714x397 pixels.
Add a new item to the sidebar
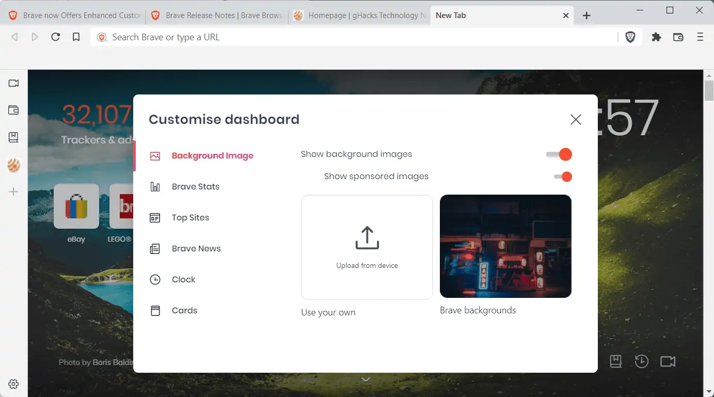(14, 192)
